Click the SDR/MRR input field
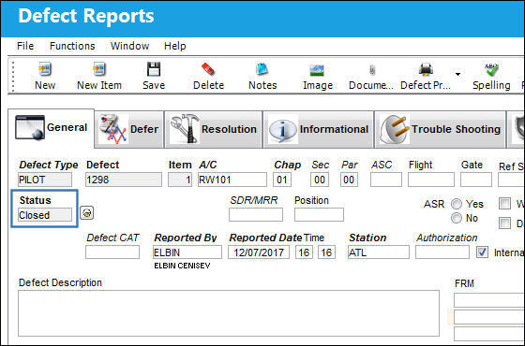 click(256, 214)
